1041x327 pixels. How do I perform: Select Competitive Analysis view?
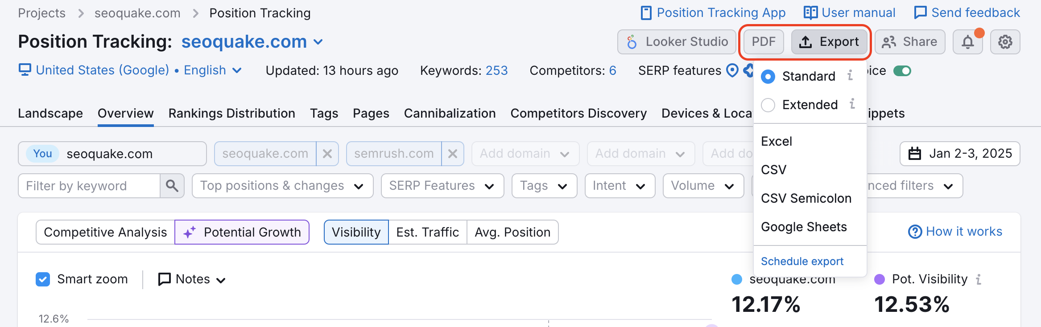[105, 232]
